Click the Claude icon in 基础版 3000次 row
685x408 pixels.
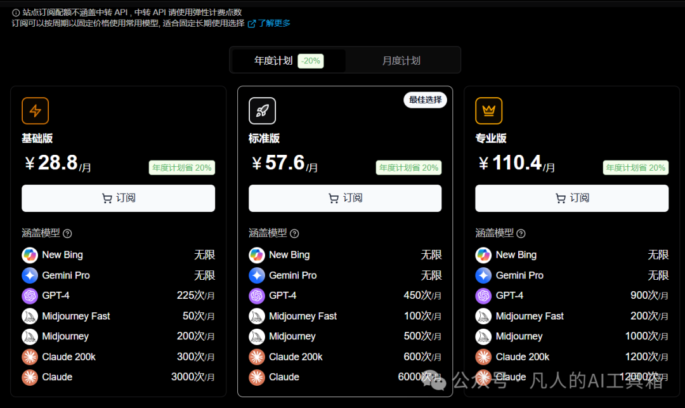pos(30,377)
